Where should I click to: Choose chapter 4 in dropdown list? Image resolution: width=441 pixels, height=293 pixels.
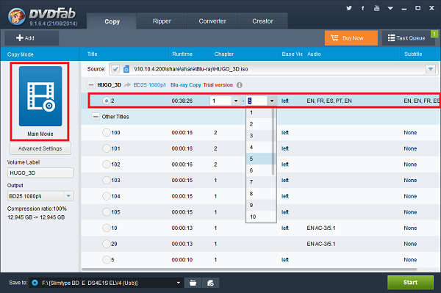pos(259,147)
